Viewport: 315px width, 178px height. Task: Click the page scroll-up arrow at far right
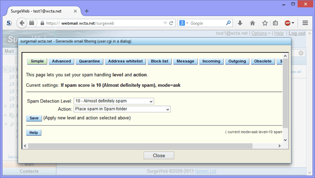[x=310, y=33]
